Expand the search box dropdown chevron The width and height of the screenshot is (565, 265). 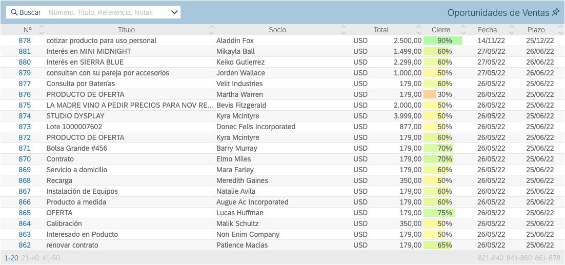174,12
